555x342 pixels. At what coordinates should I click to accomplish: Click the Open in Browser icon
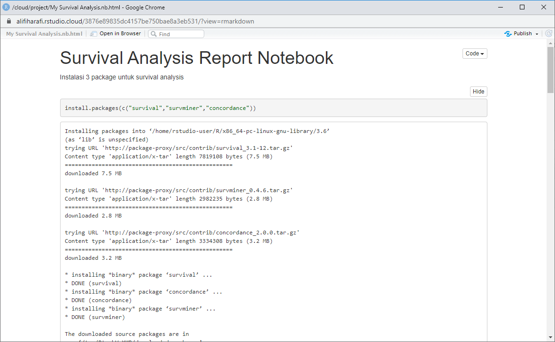click(x=93, y=34)
